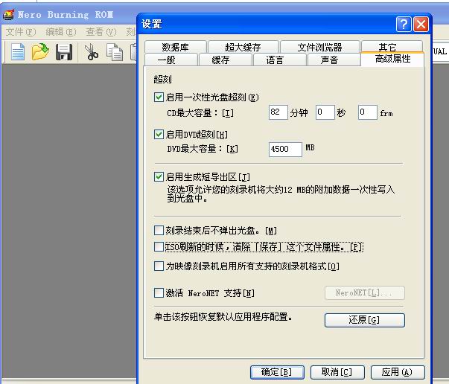Click the CD minutes field showing 82
The height and width of the screenshot is (384, 449).
pyautogui.click(x=278, y=112)
